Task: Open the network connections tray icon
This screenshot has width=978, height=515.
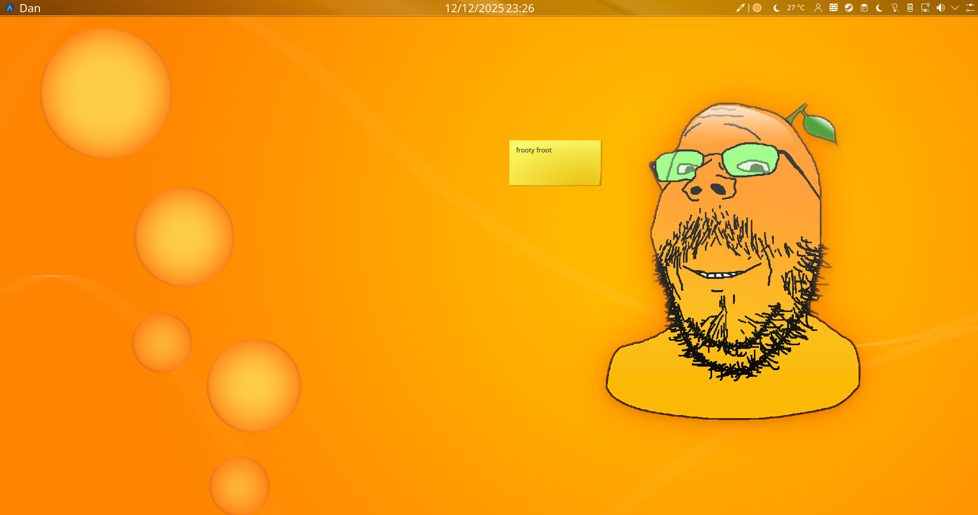Action: [x=925, y=8]
